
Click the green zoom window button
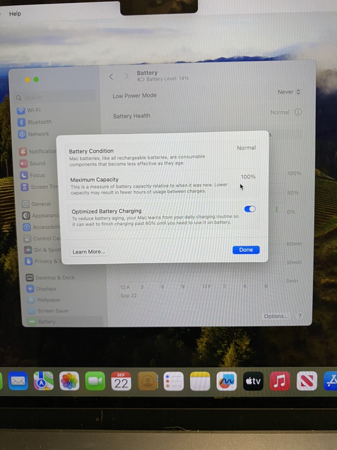pos(36,79)
